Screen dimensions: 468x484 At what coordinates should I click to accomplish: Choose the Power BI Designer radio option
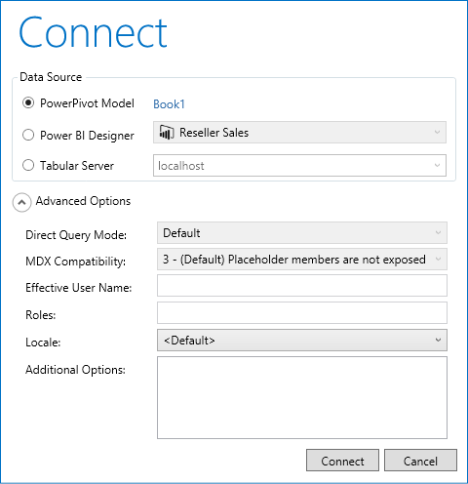point(28,135)
